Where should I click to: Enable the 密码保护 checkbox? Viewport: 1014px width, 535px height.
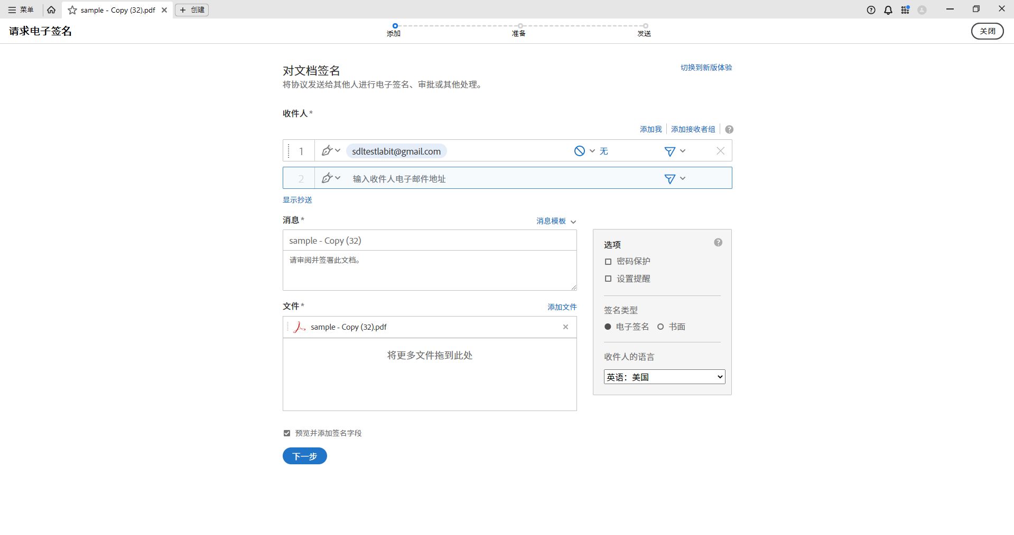(x=608, y=261)
